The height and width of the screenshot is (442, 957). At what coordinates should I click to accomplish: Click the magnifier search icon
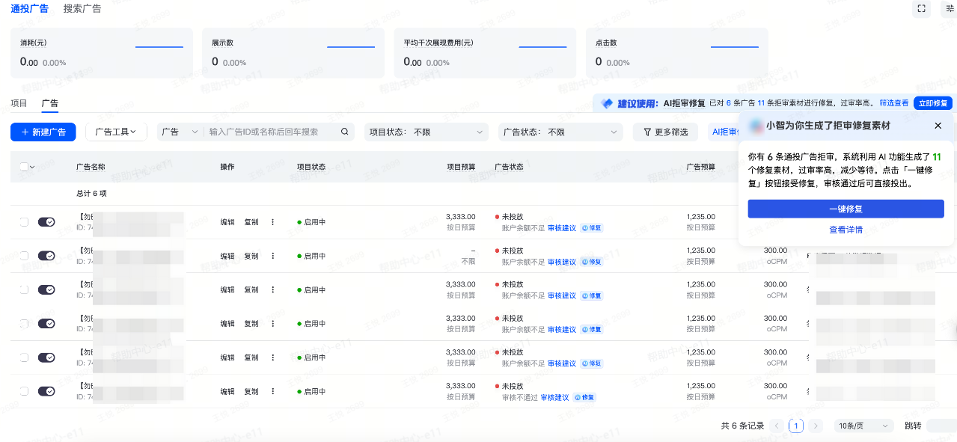[345, 132]
